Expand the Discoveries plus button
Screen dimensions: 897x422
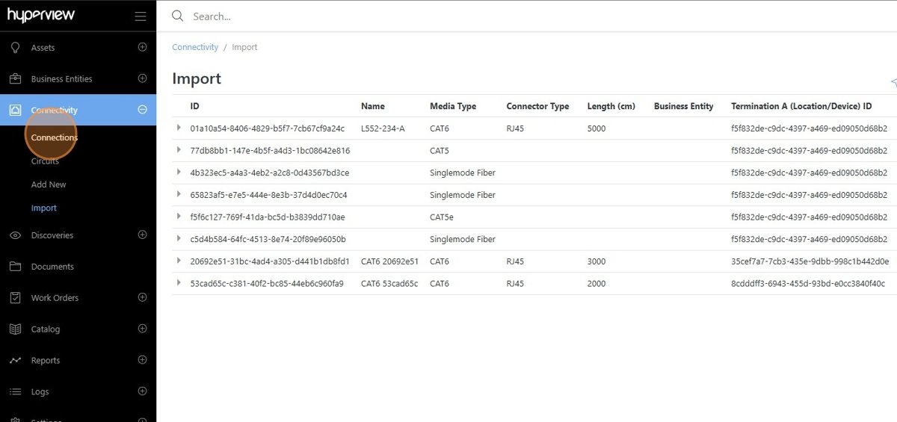point(142,235)
